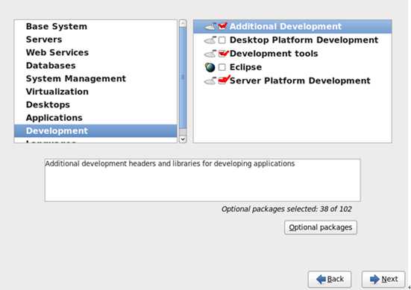The width and height of the screenshot is (411, 290).
Task: Open the Web Services category
Action: pos(95,53)
